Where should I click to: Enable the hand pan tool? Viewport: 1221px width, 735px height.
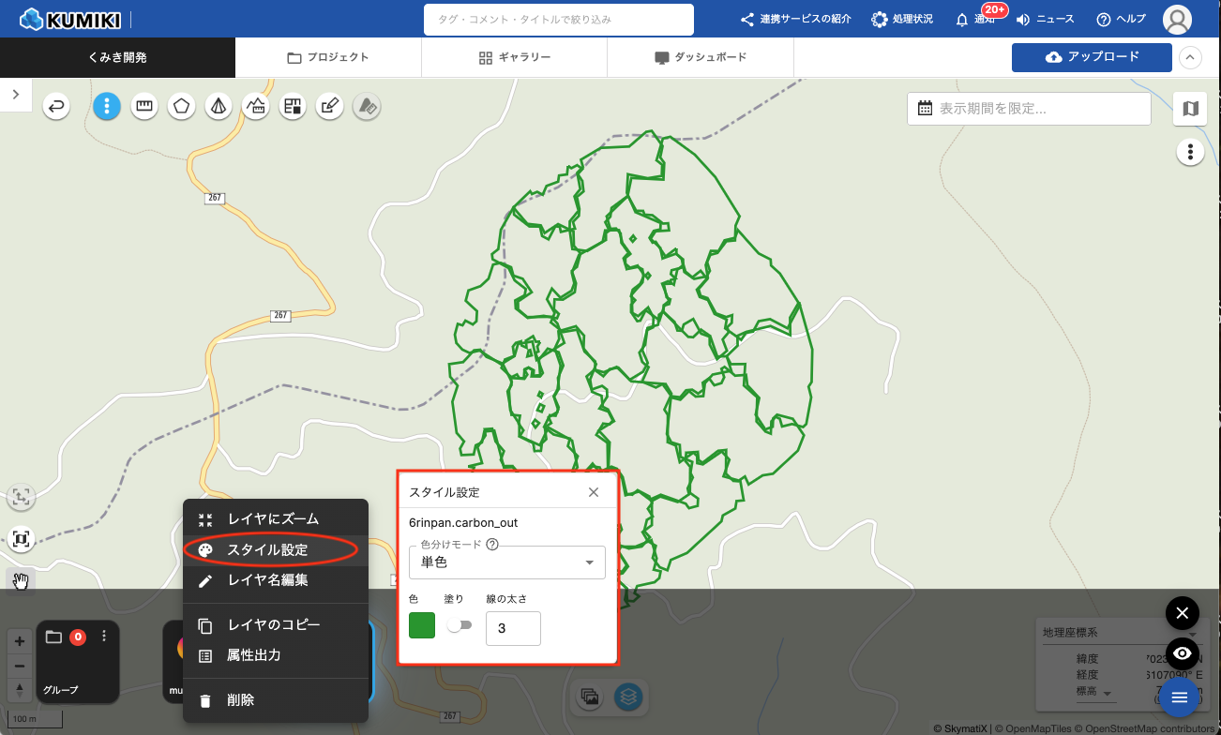point(21,582)
